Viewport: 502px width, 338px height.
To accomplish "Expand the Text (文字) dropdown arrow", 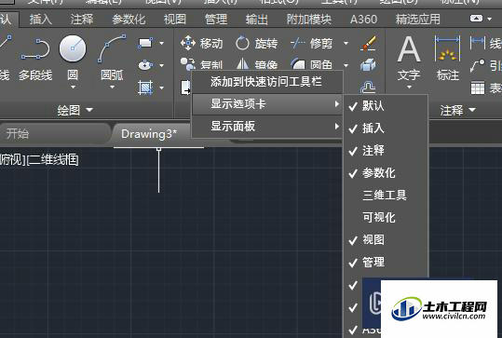I will pos(409,88).
